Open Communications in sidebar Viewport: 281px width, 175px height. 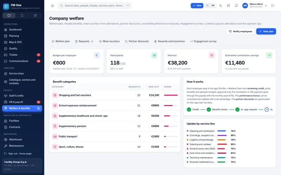coord(22,61)
